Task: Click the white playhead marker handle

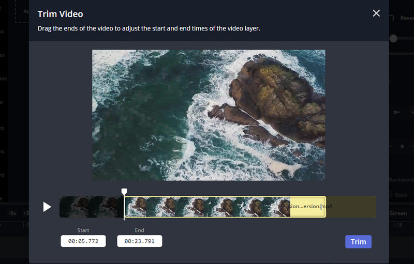Action: pyautogui.click(x=124, y=192)
